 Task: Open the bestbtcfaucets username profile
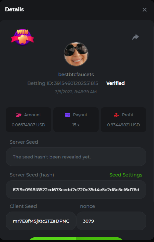click(x=76, y=75)
